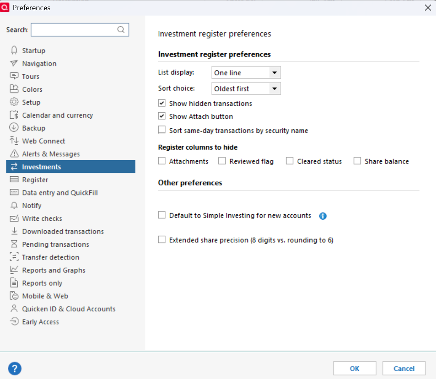Click the Startup bell icon
This screenshot has width=436, height=379.
click(14, 50)
